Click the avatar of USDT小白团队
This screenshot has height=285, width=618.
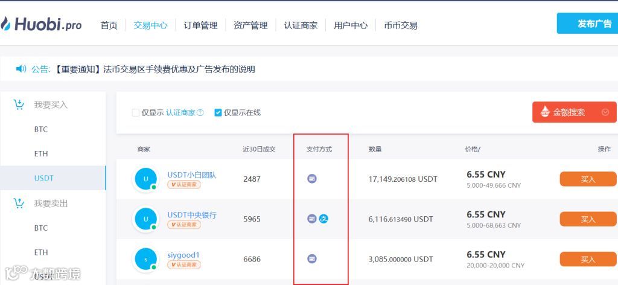[x=146, y=179]
